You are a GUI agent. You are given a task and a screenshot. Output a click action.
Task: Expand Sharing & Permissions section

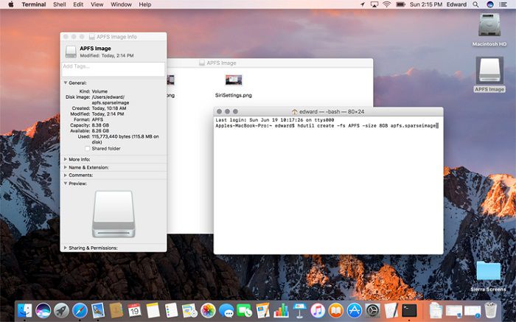point(66,248)
